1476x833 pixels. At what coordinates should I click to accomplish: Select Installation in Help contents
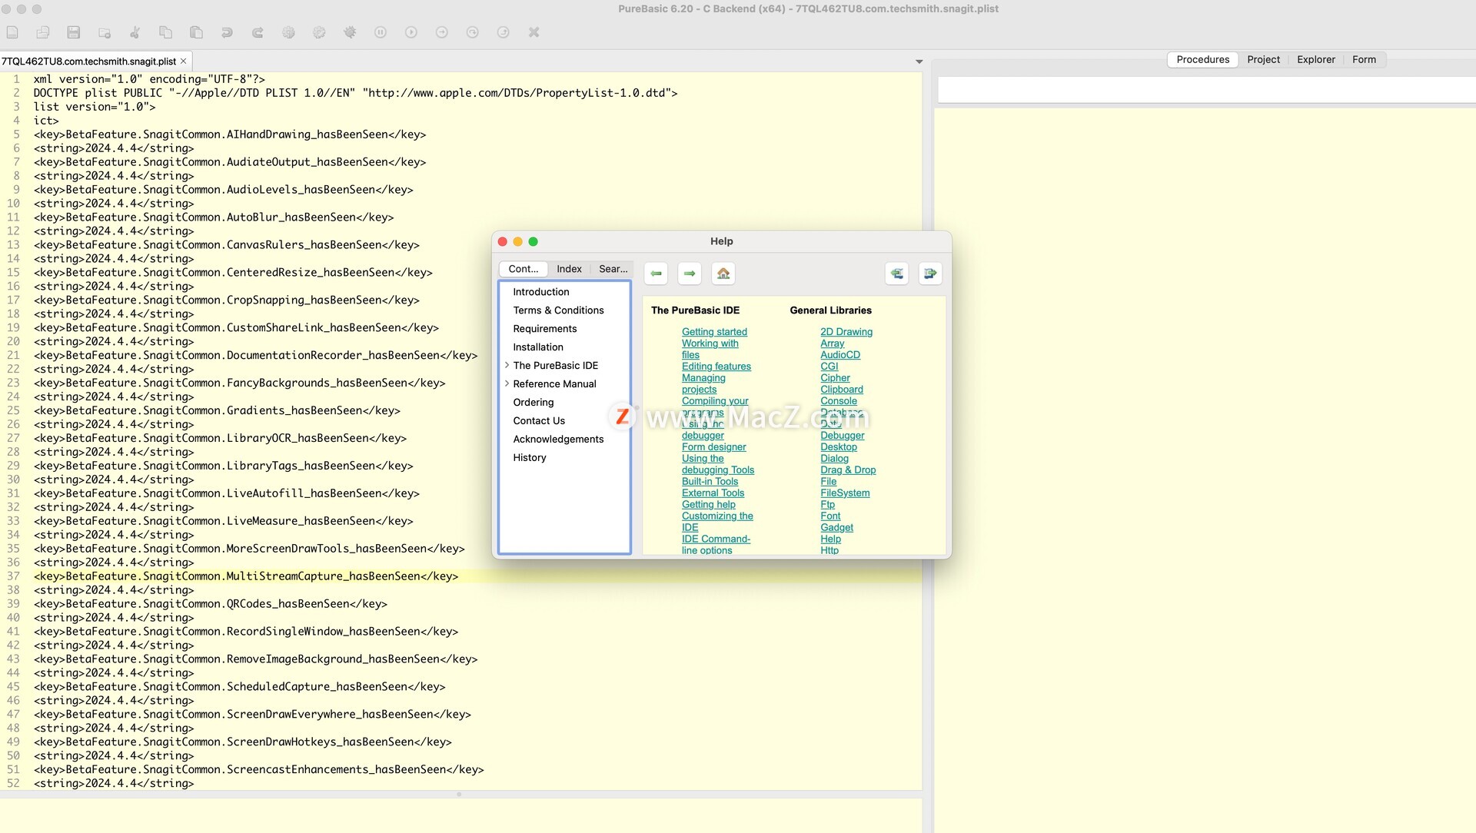(538, 347)
